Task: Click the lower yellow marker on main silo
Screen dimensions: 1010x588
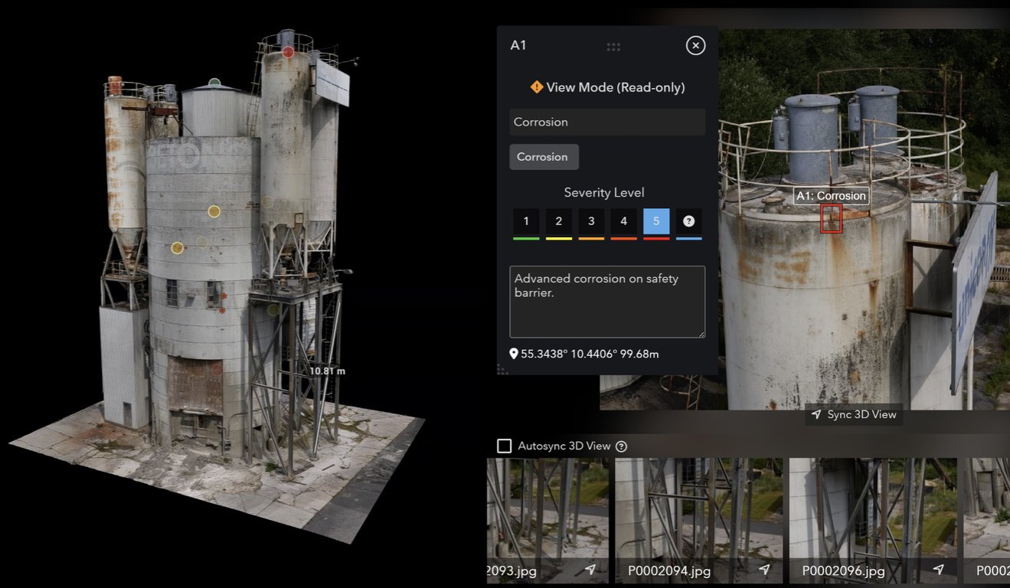Action: (177, 248)
